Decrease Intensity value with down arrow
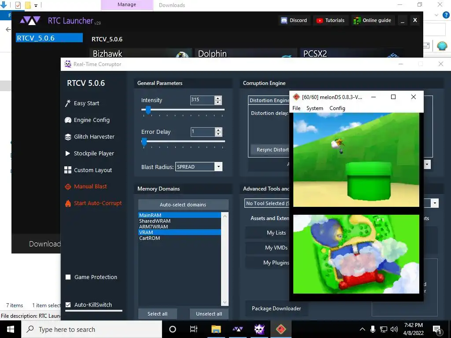This screenshot has width=451, height=338. [x=218, y=102]
